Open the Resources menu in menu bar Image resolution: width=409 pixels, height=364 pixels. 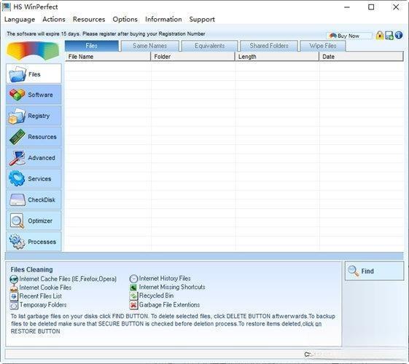coord(89,19)
